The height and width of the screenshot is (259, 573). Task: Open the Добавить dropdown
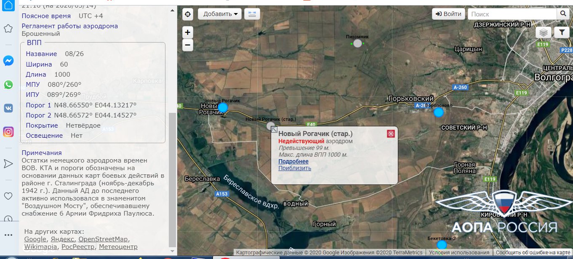coord(220,14)
